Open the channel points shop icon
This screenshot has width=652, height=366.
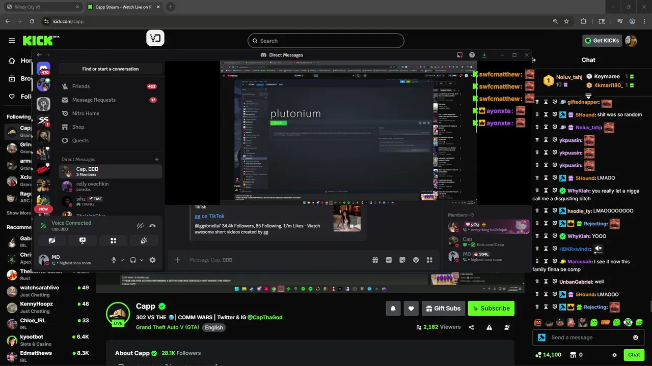click(x=573, y=355)
